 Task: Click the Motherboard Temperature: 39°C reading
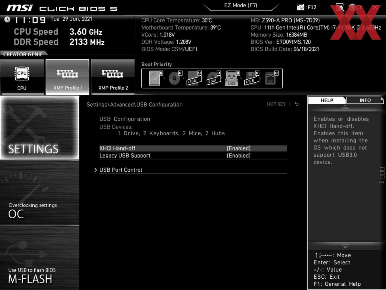181,28
